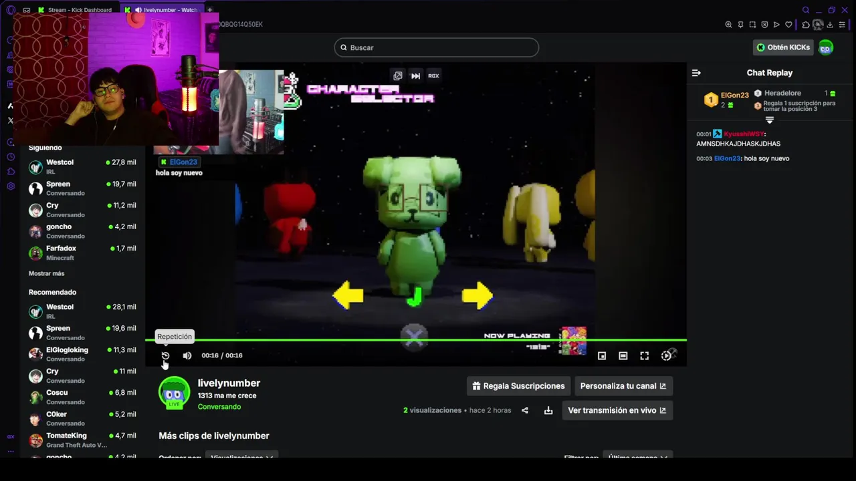Click KyusshiWSY username in chat
This screenshot has width=856, height=481.
tap(744, 134)
